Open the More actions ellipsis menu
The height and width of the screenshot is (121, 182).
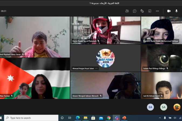pos(157,11)
